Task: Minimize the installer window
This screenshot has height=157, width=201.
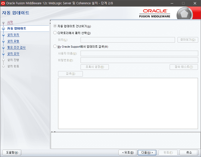Action: (x=172, y=3)
